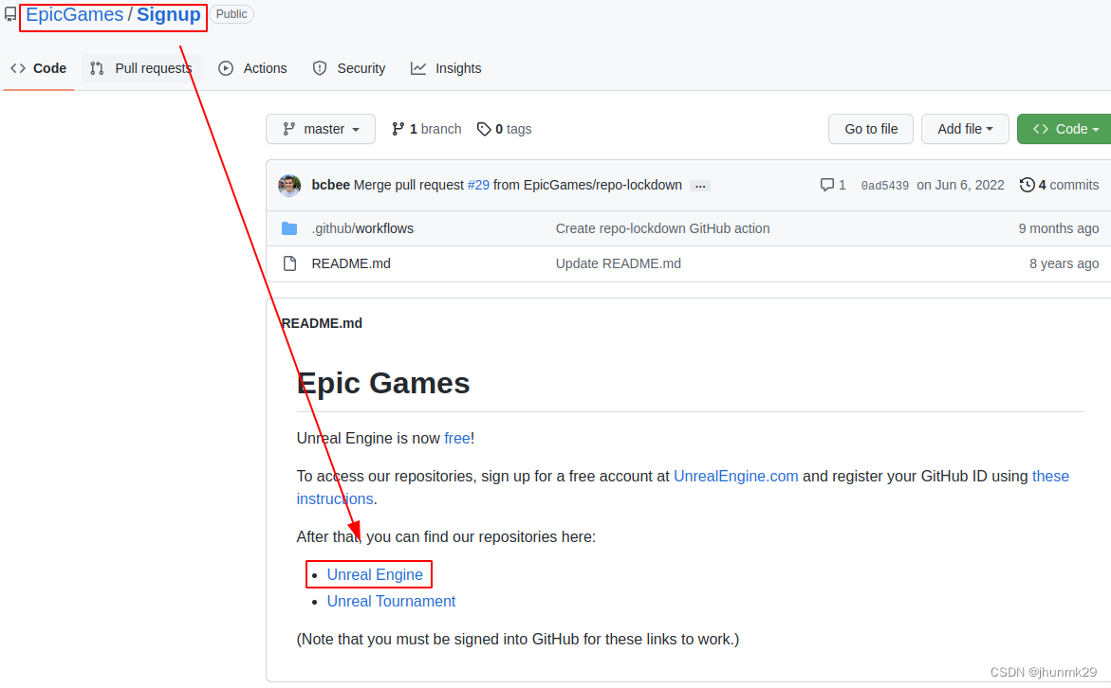
Task: Click the '9 months ago' timestamp
Action: point(1059,228)
